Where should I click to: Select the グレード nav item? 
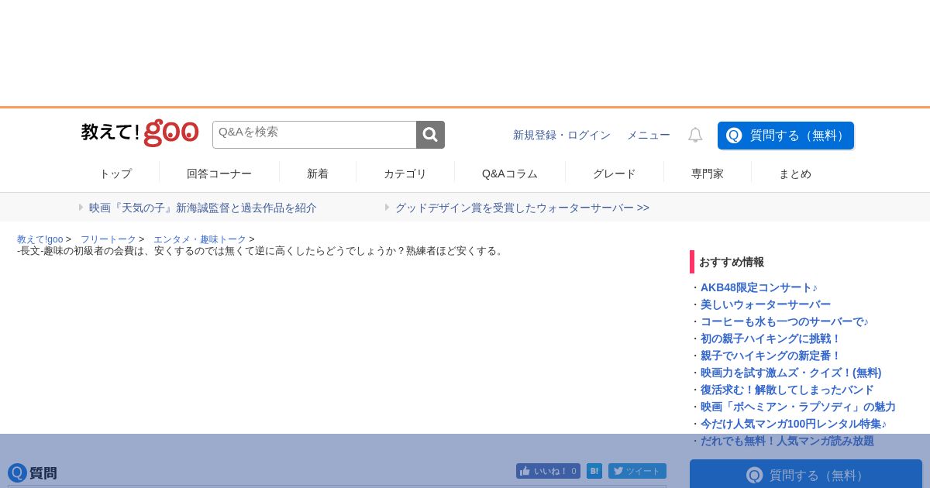pyautogui.click(x=615, y=174)
